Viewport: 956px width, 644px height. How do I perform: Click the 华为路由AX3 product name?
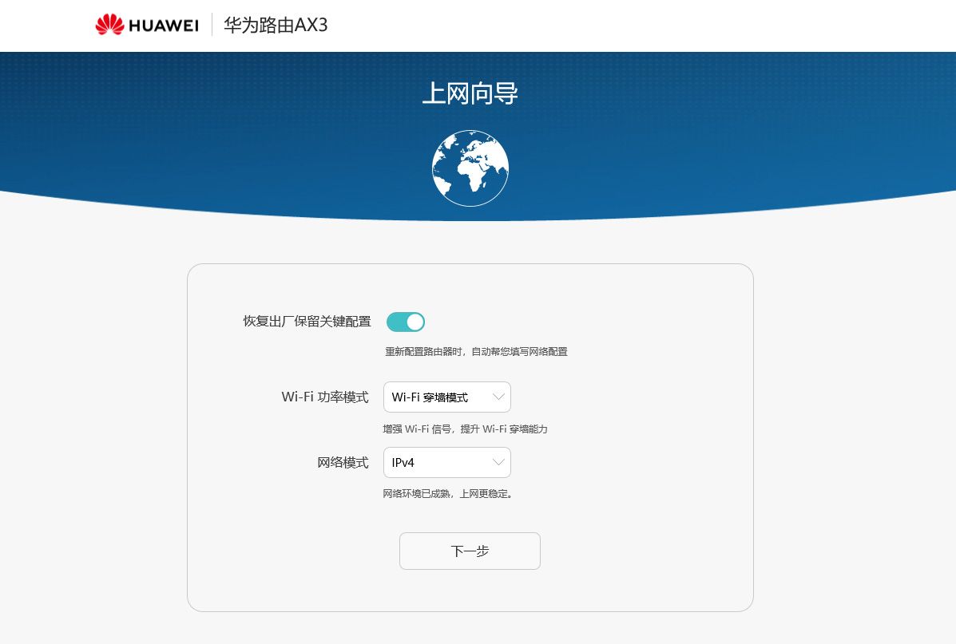point(276,26)
